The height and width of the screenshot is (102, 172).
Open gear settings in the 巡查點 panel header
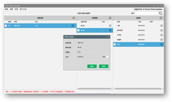coord(161,18)
